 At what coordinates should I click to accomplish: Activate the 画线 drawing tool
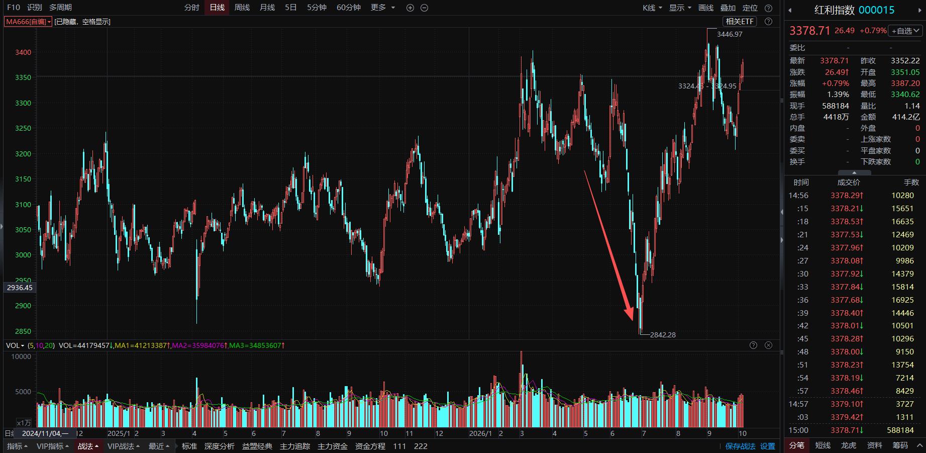tap(706, 8)
